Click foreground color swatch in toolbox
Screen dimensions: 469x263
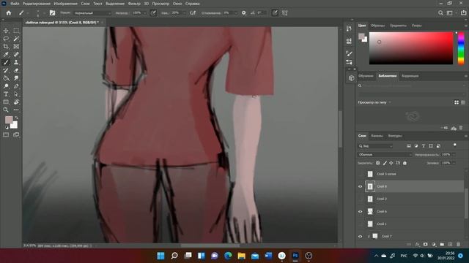[x=9, y=120]
